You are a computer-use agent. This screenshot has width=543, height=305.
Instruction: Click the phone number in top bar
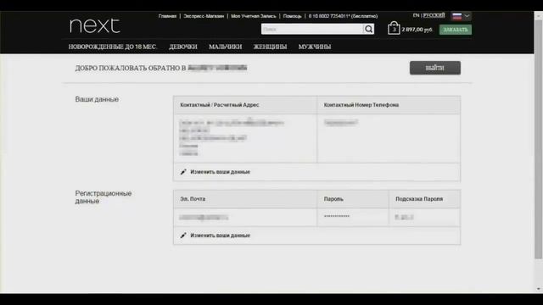pyautogui.click(x=343, y=16)
